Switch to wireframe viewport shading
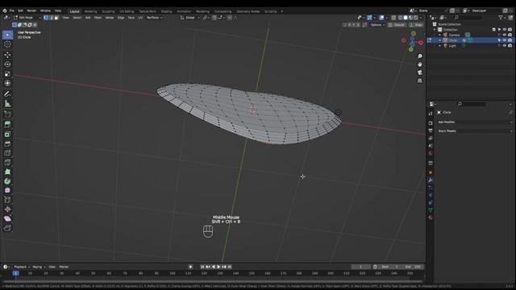The height and width of the screenshot is (290, 516). coord(400,18)
